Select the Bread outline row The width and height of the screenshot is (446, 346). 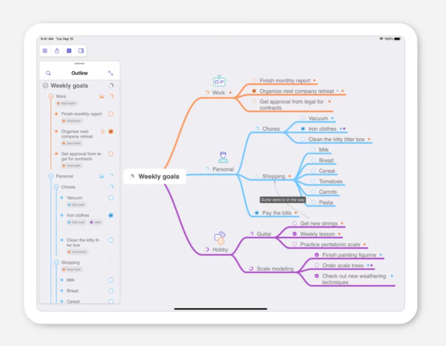click(x=80, y=291)
